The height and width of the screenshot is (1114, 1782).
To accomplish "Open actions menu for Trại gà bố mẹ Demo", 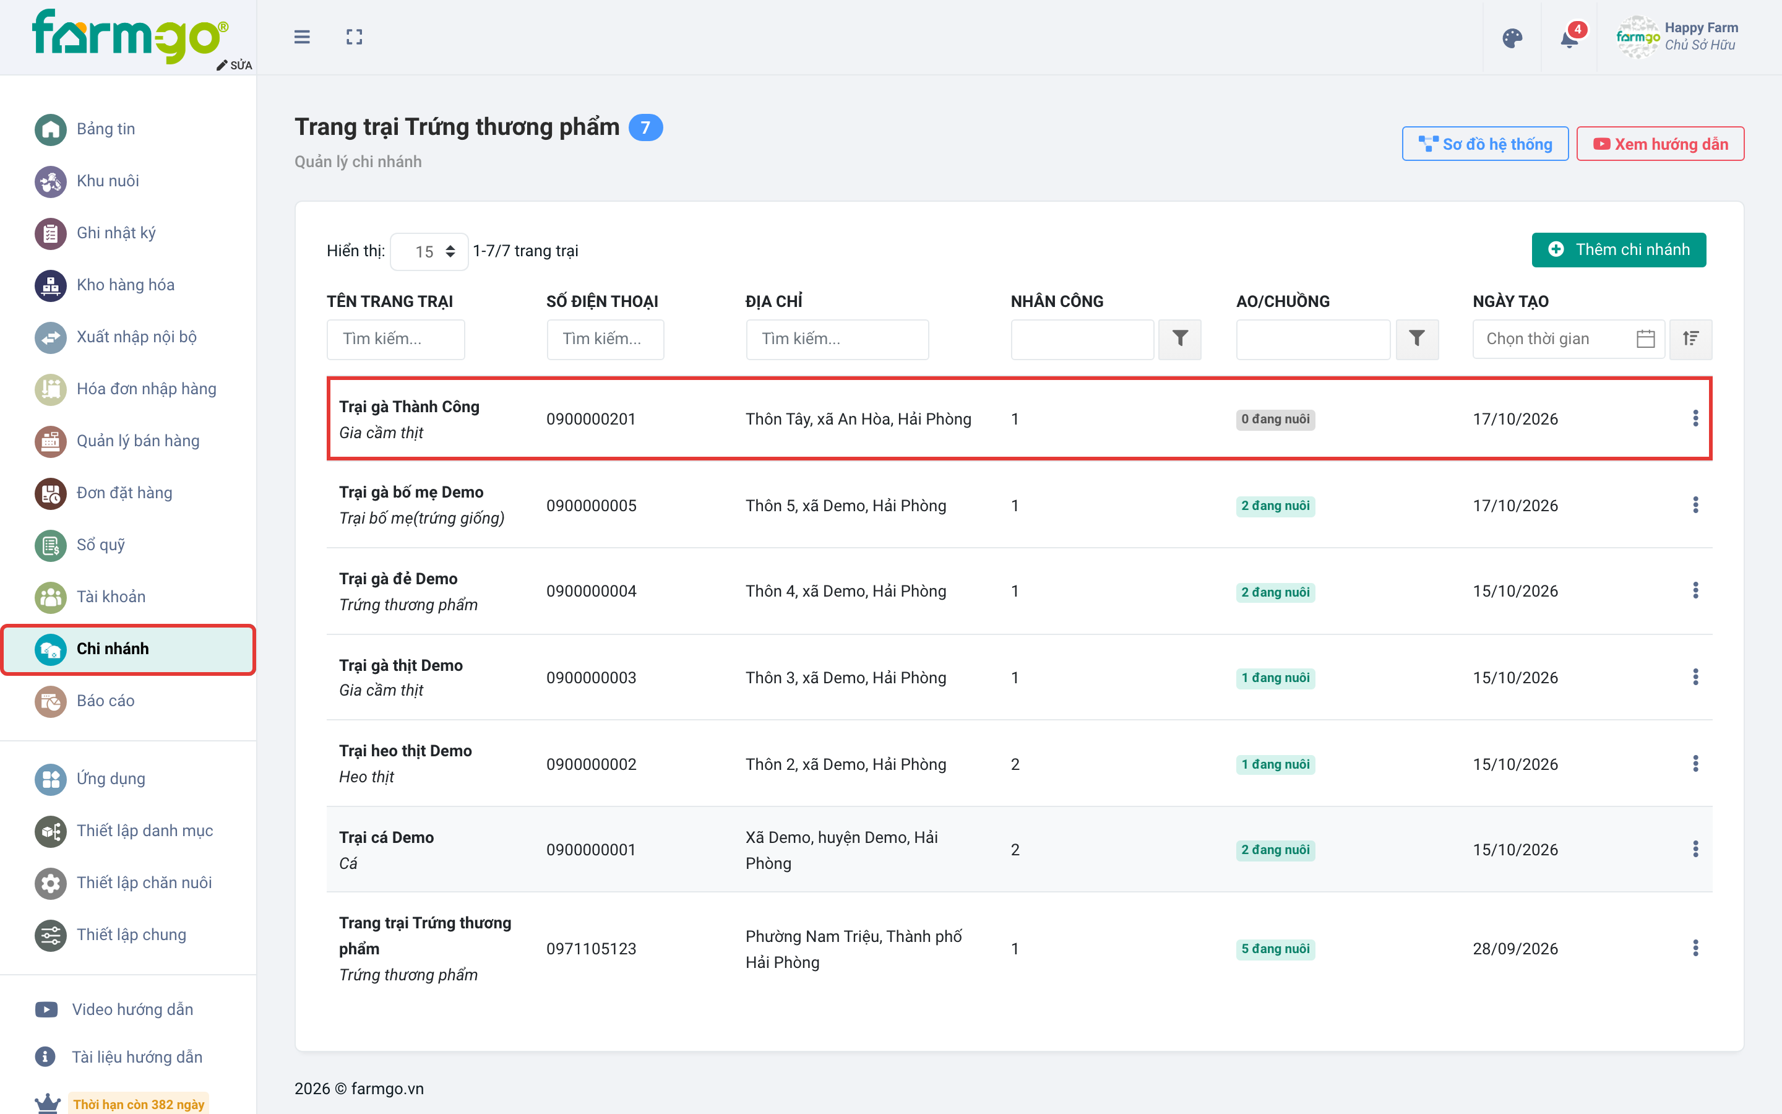I will [1695, 504].
